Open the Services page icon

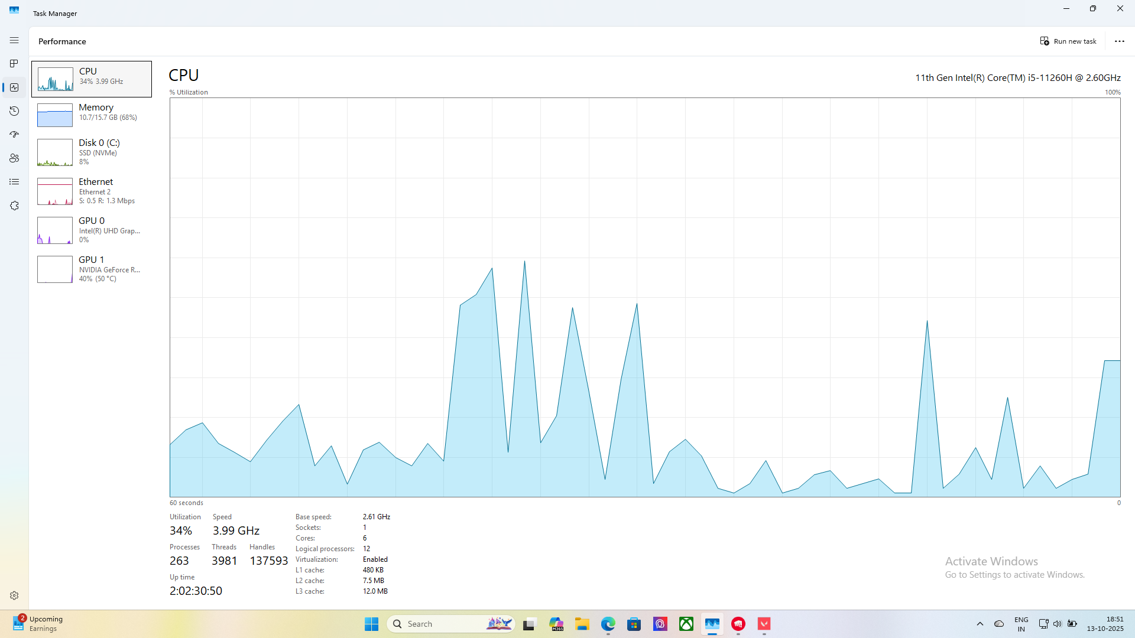(14, 206)
